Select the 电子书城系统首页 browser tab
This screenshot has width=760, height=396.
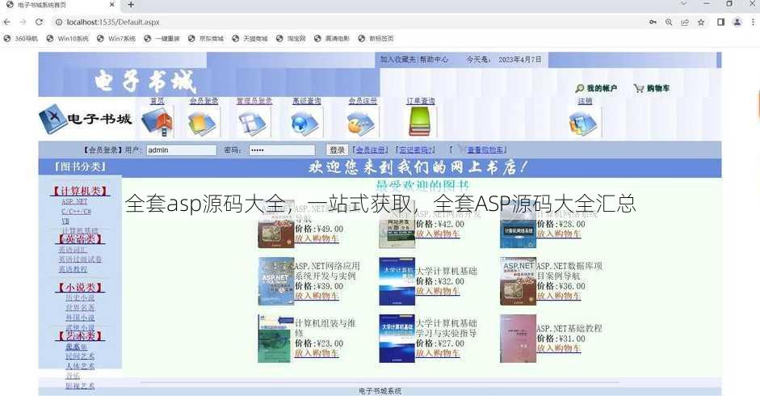click(x=61, y=5)
